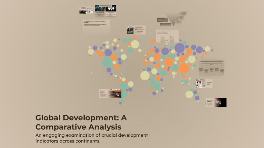Open the slide with the colorful globe on black
Viewport: 264px width, 148px height.
[x=216, y=102]
